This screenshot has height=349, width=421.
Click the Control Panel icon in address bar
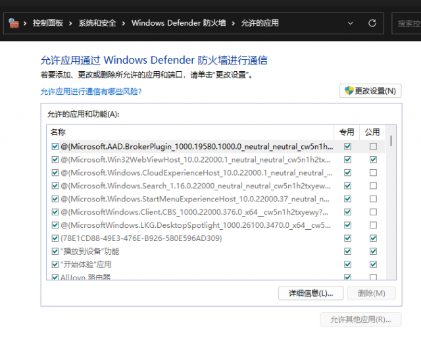tap(14, 23)
